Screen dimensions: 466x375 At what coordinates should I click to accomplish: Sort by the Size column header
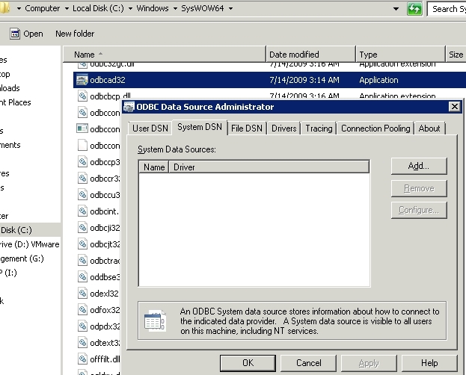tap(456, 55)
